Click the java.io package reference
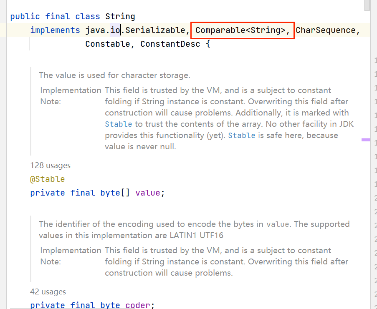 pos(103,30)
